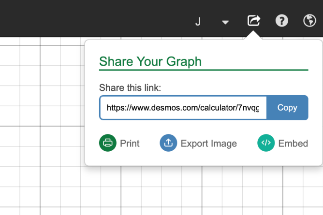Open the account menu labeled J
323x215 pixels.
(x=198, y=22)
